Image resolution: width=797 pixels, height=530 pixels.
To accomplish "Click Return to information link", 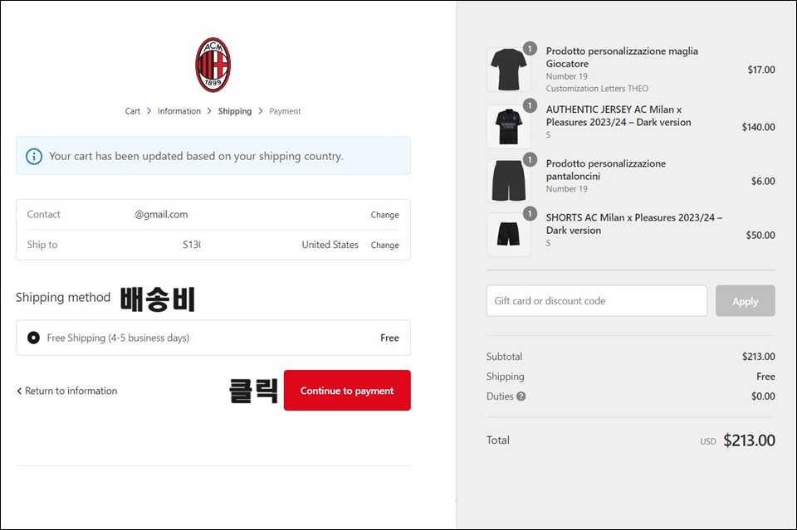I will point(71,391).
